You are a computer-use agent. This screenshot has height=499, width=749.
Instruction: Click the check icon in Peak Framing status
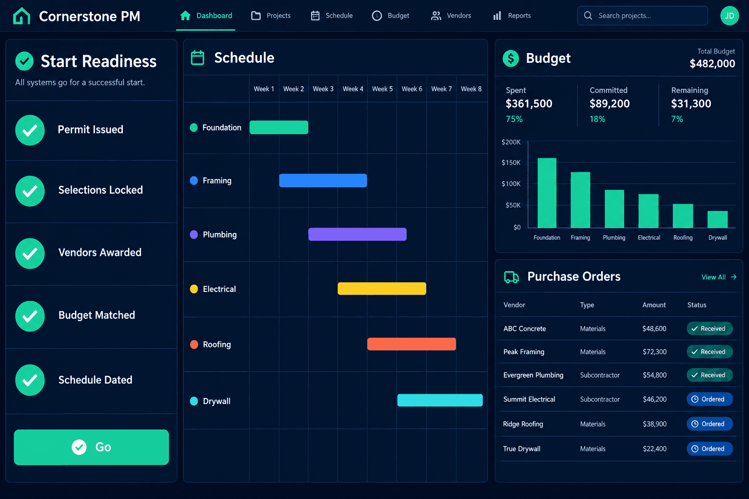coord(694,352)
